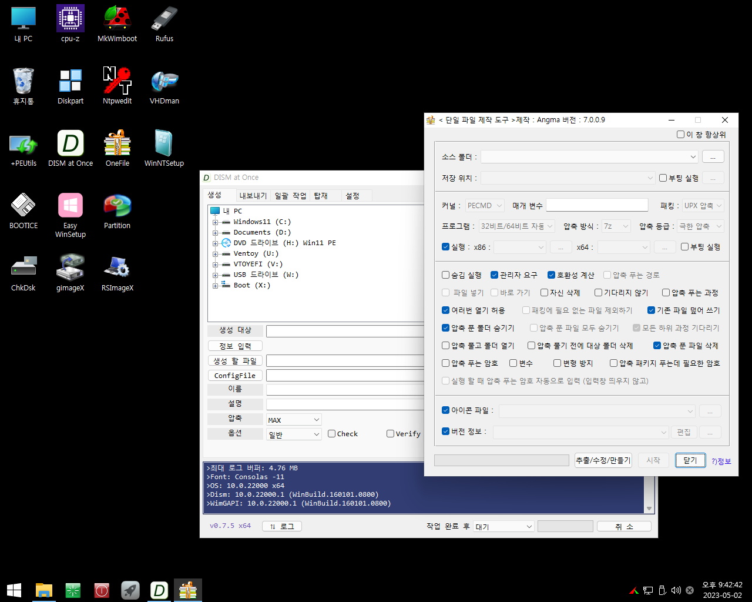Open the 옵션 일반 dropdown in DISM at Once
Viewport: 752px width, 602px height.
coord(294,434)
